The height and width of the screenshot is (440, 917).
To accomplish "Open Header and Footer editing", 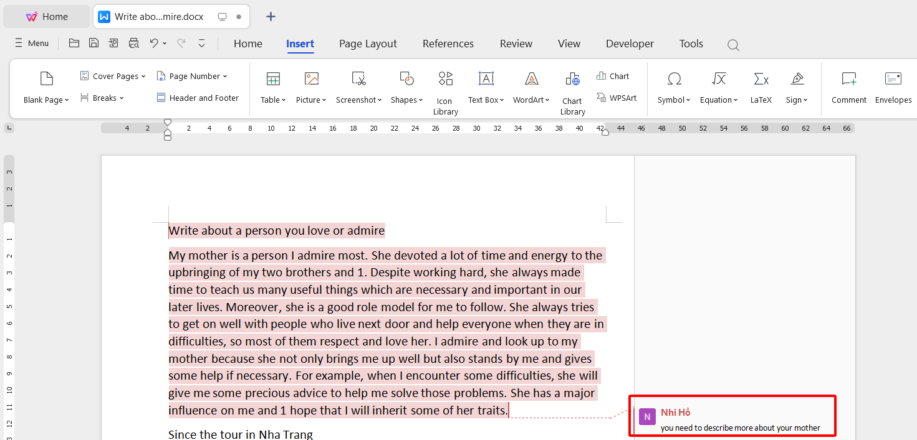I will coord(198,98).
